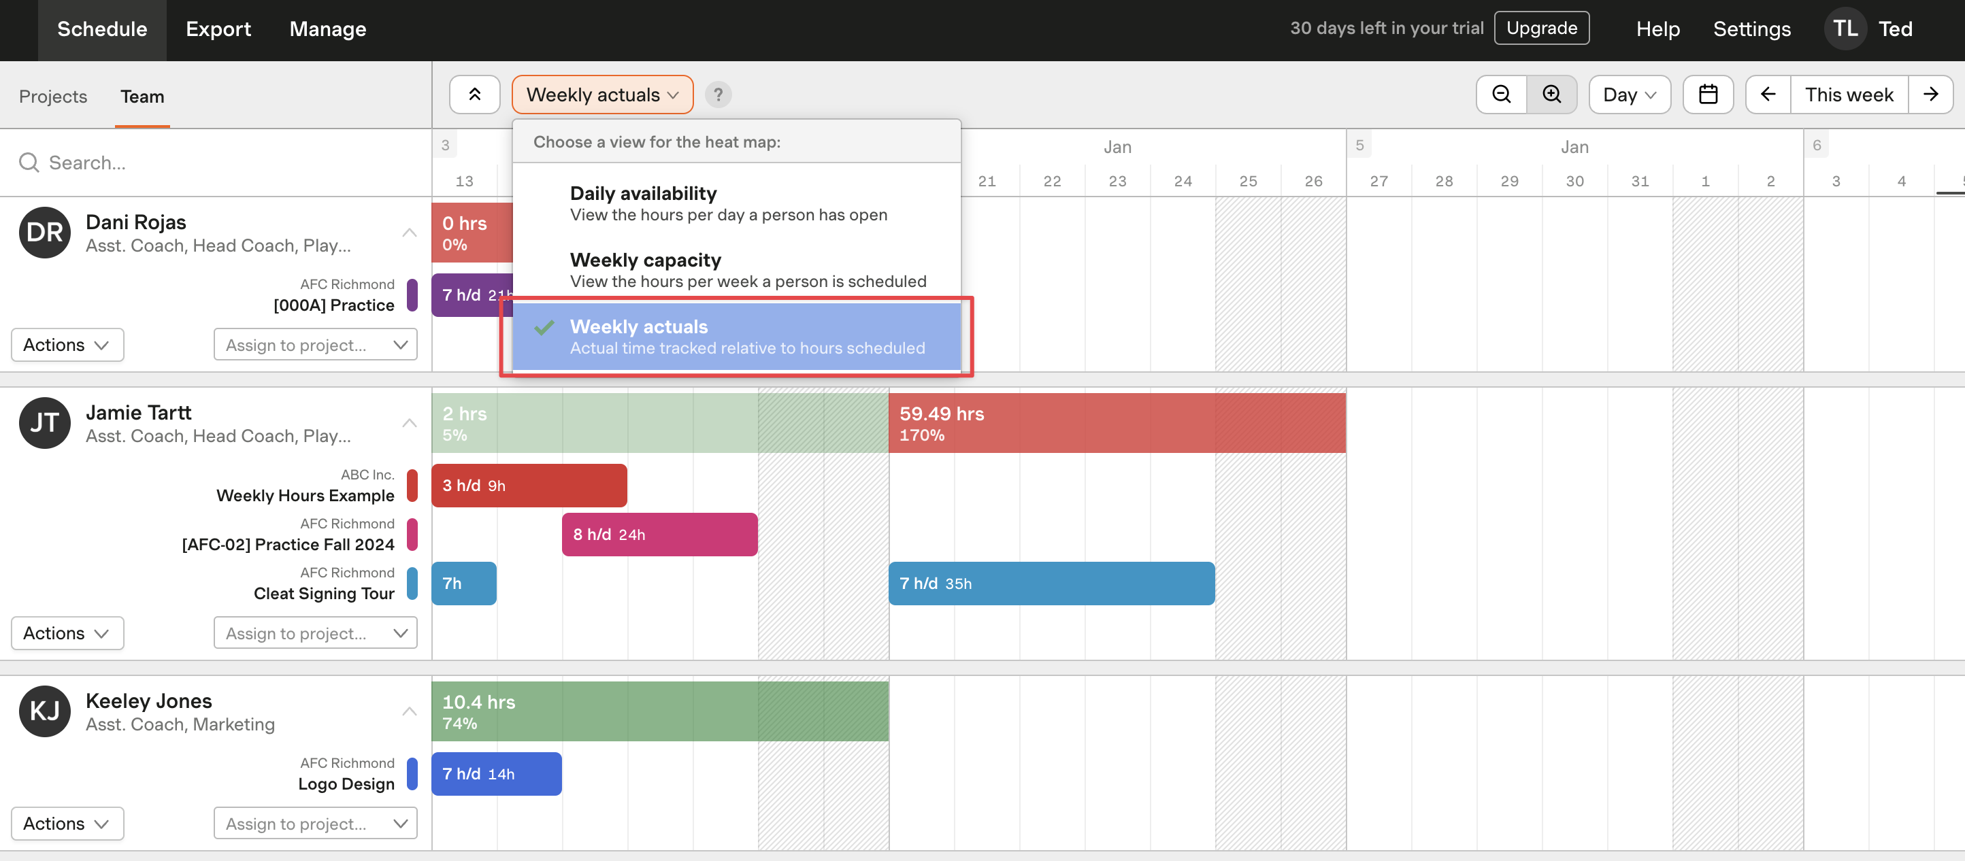Click pink color tag for Practice Fall 2024
This screenshot has height=861, width=1965.
tap(412, 534)
